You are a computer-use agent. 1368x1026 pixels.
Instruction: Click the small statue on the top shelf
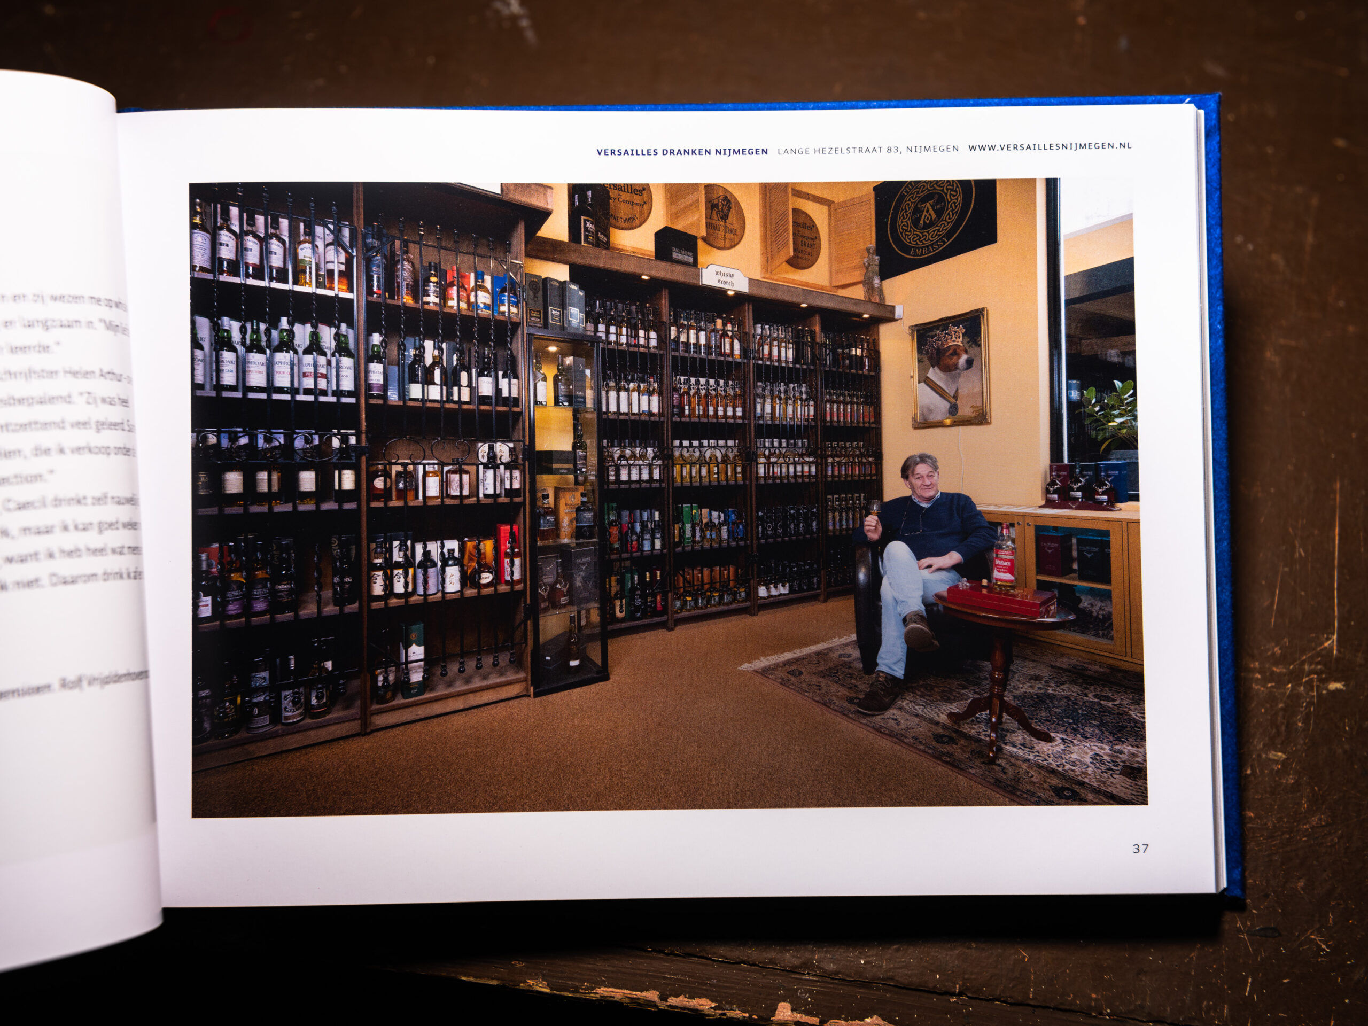tap(872, 272)
